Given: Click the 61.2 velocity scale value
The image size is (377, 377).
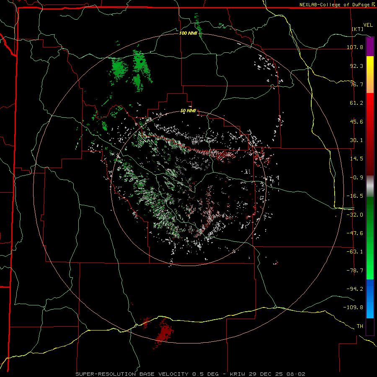Looking at the screenshot, I should [x=356, y=103].
